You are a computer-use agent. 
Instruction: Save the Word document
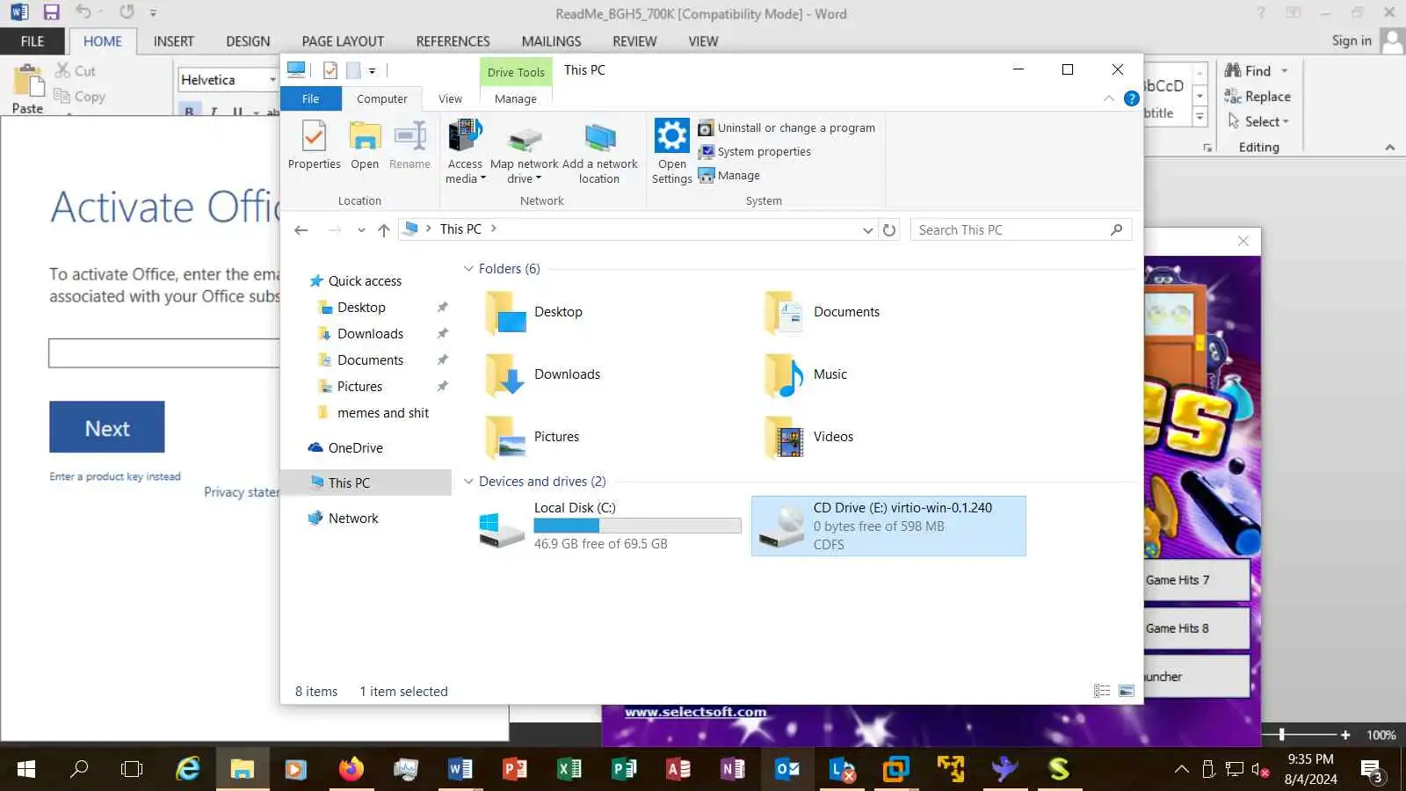[51, 12]
